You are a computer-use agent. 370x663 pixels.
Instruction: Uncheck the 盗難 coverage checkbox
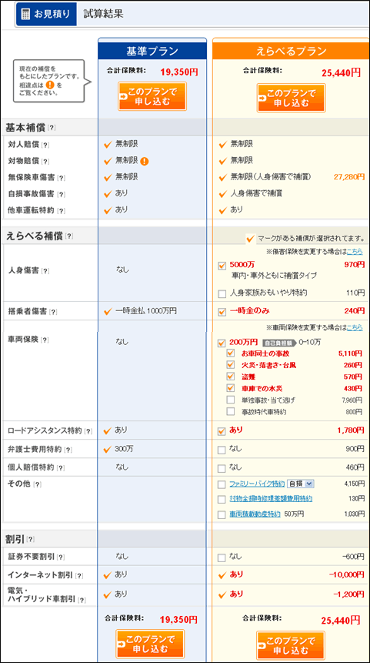click(231, 376)
